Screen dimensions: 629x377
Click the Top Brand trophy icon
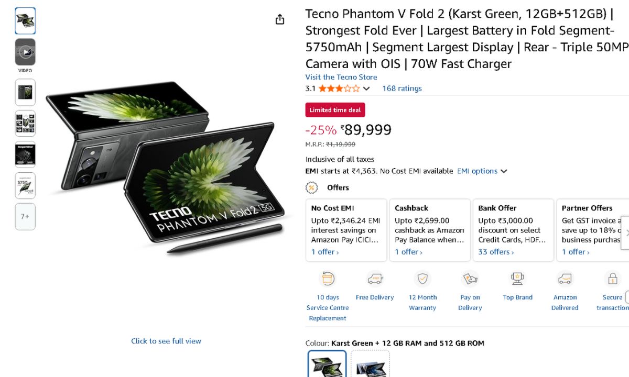pyautogui.click(x=517, y=279)
